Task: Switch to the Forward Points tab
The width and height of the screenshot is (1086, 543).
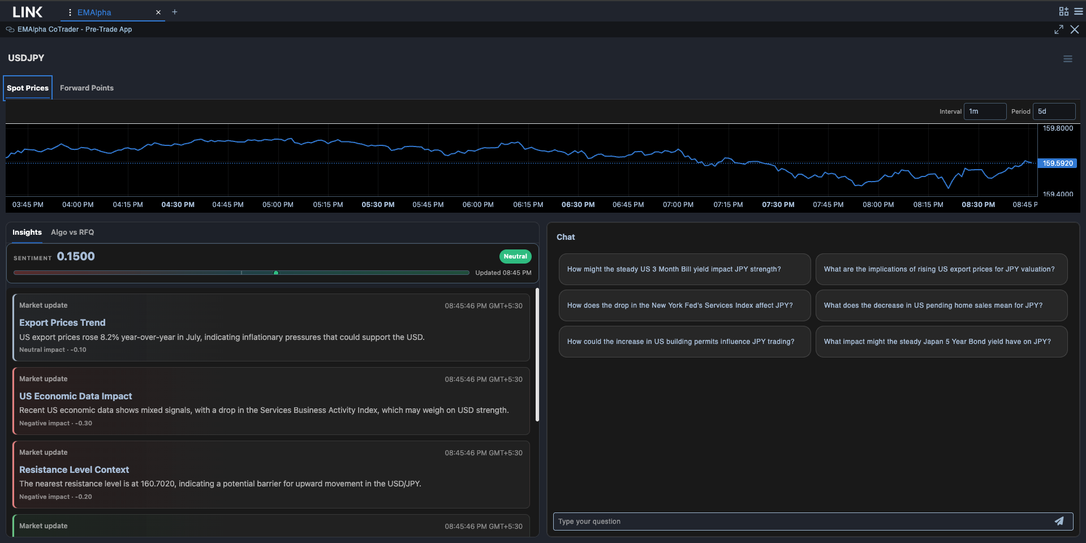Action: click(x=87, y=88)
